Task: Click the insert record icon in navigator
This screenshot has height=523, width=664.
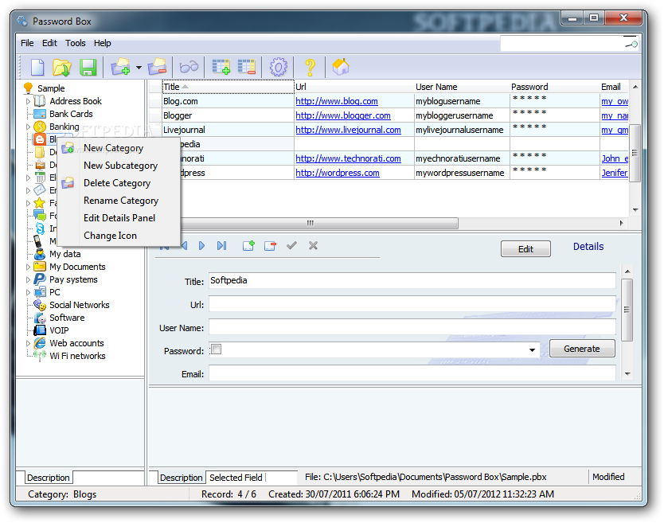Action: pos(248,246)
